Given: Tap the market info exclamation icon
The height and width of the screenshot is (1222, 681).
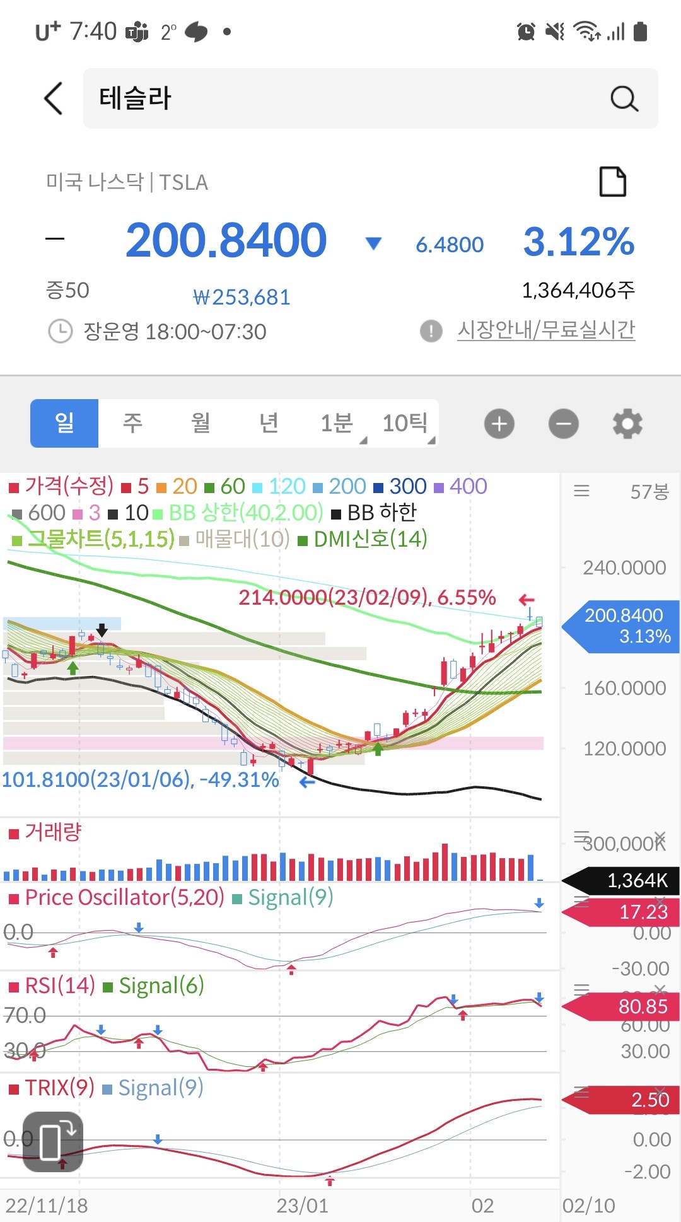Looking at the screenshot, I should click(431, 330).
